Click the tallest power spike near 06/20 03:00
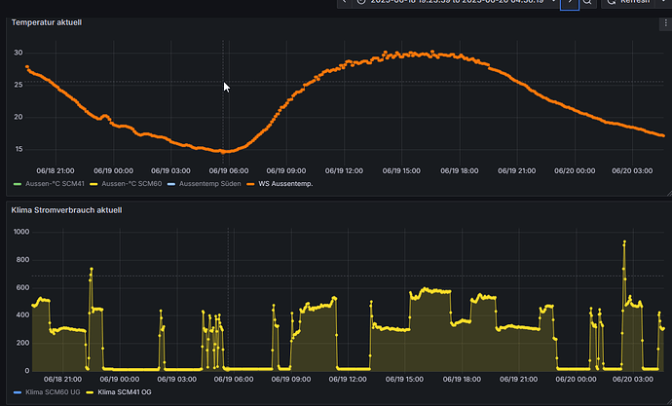 [x=624, y=242]
